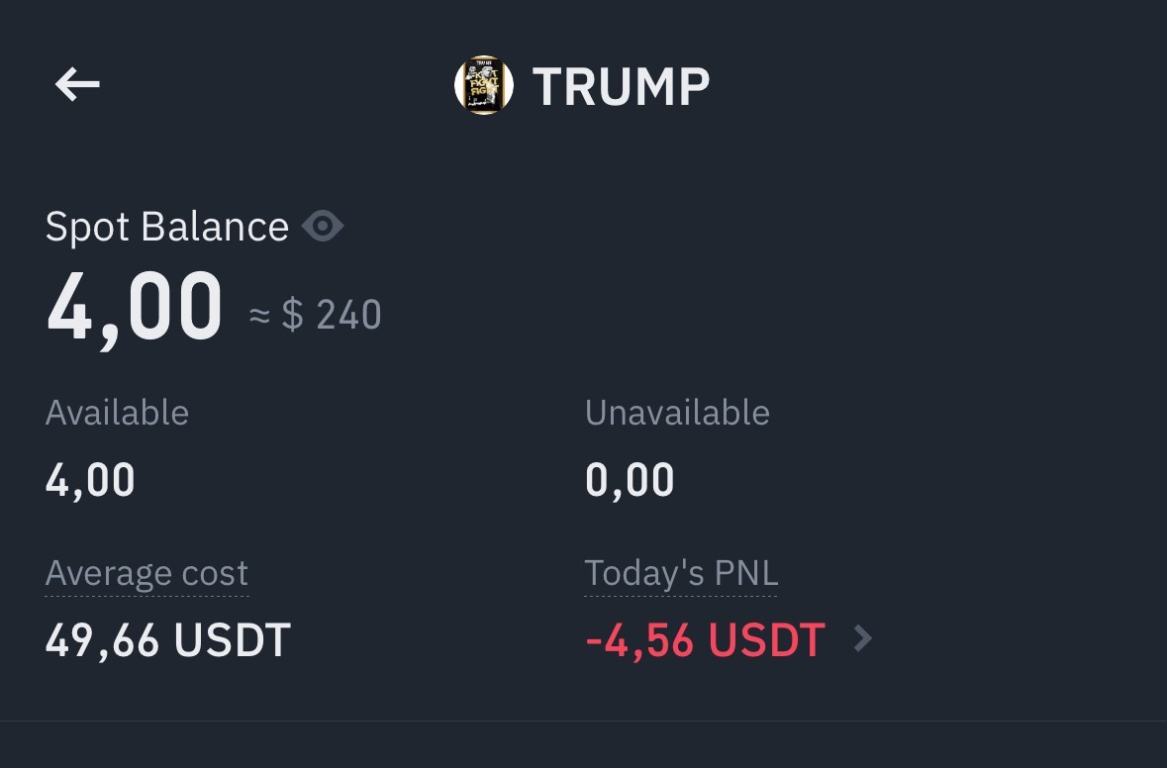Click the approximately-equal symbol before $ 240
The width and height of the screenshot is (1167, 768).
click(259, 316)
